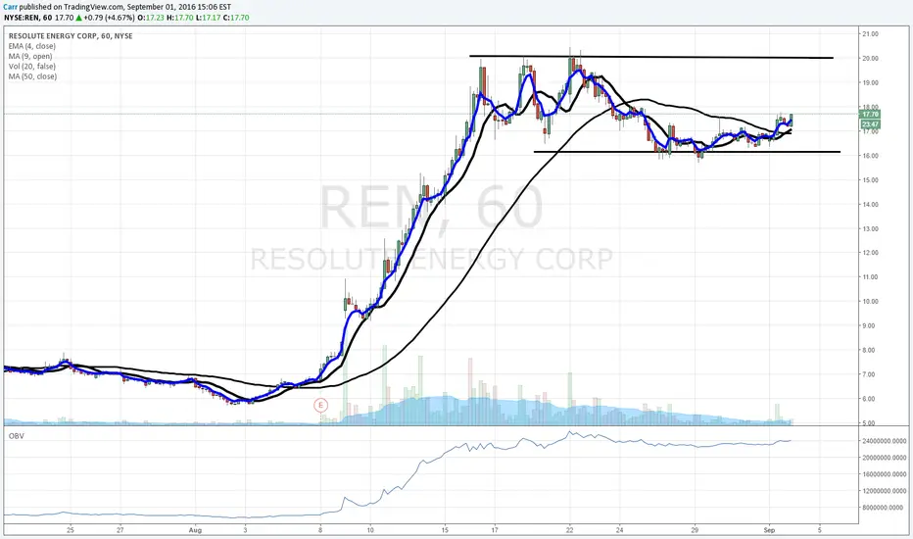Click the 15 date label on time axis
This screenshot has width=913, height=539.
coord(445,530)
